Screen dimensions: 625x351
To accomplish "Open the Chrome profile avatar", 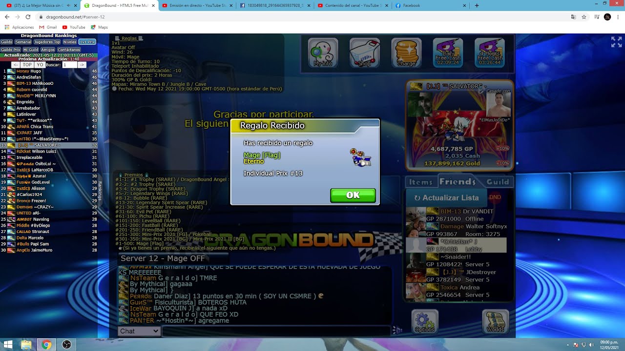I will [x=607, y=17].
